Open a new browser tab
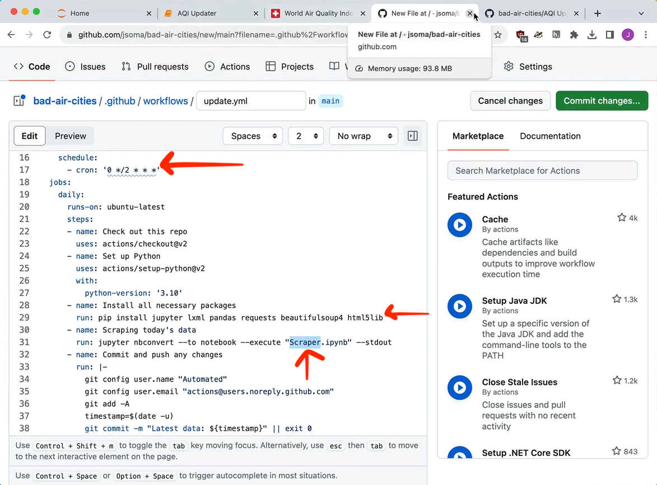 pos(598,13)
